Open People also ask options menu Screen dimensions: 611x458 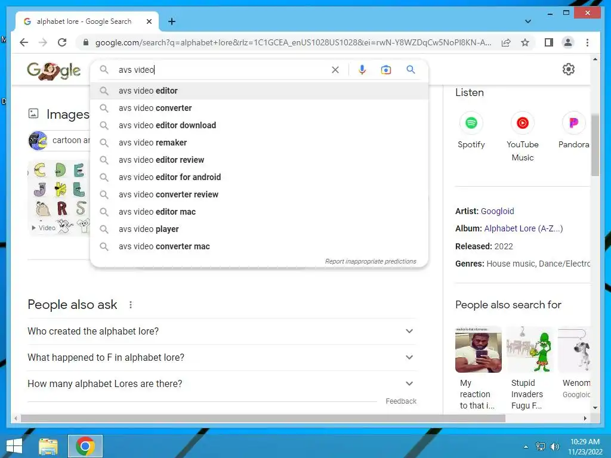(x=131, y=305)
